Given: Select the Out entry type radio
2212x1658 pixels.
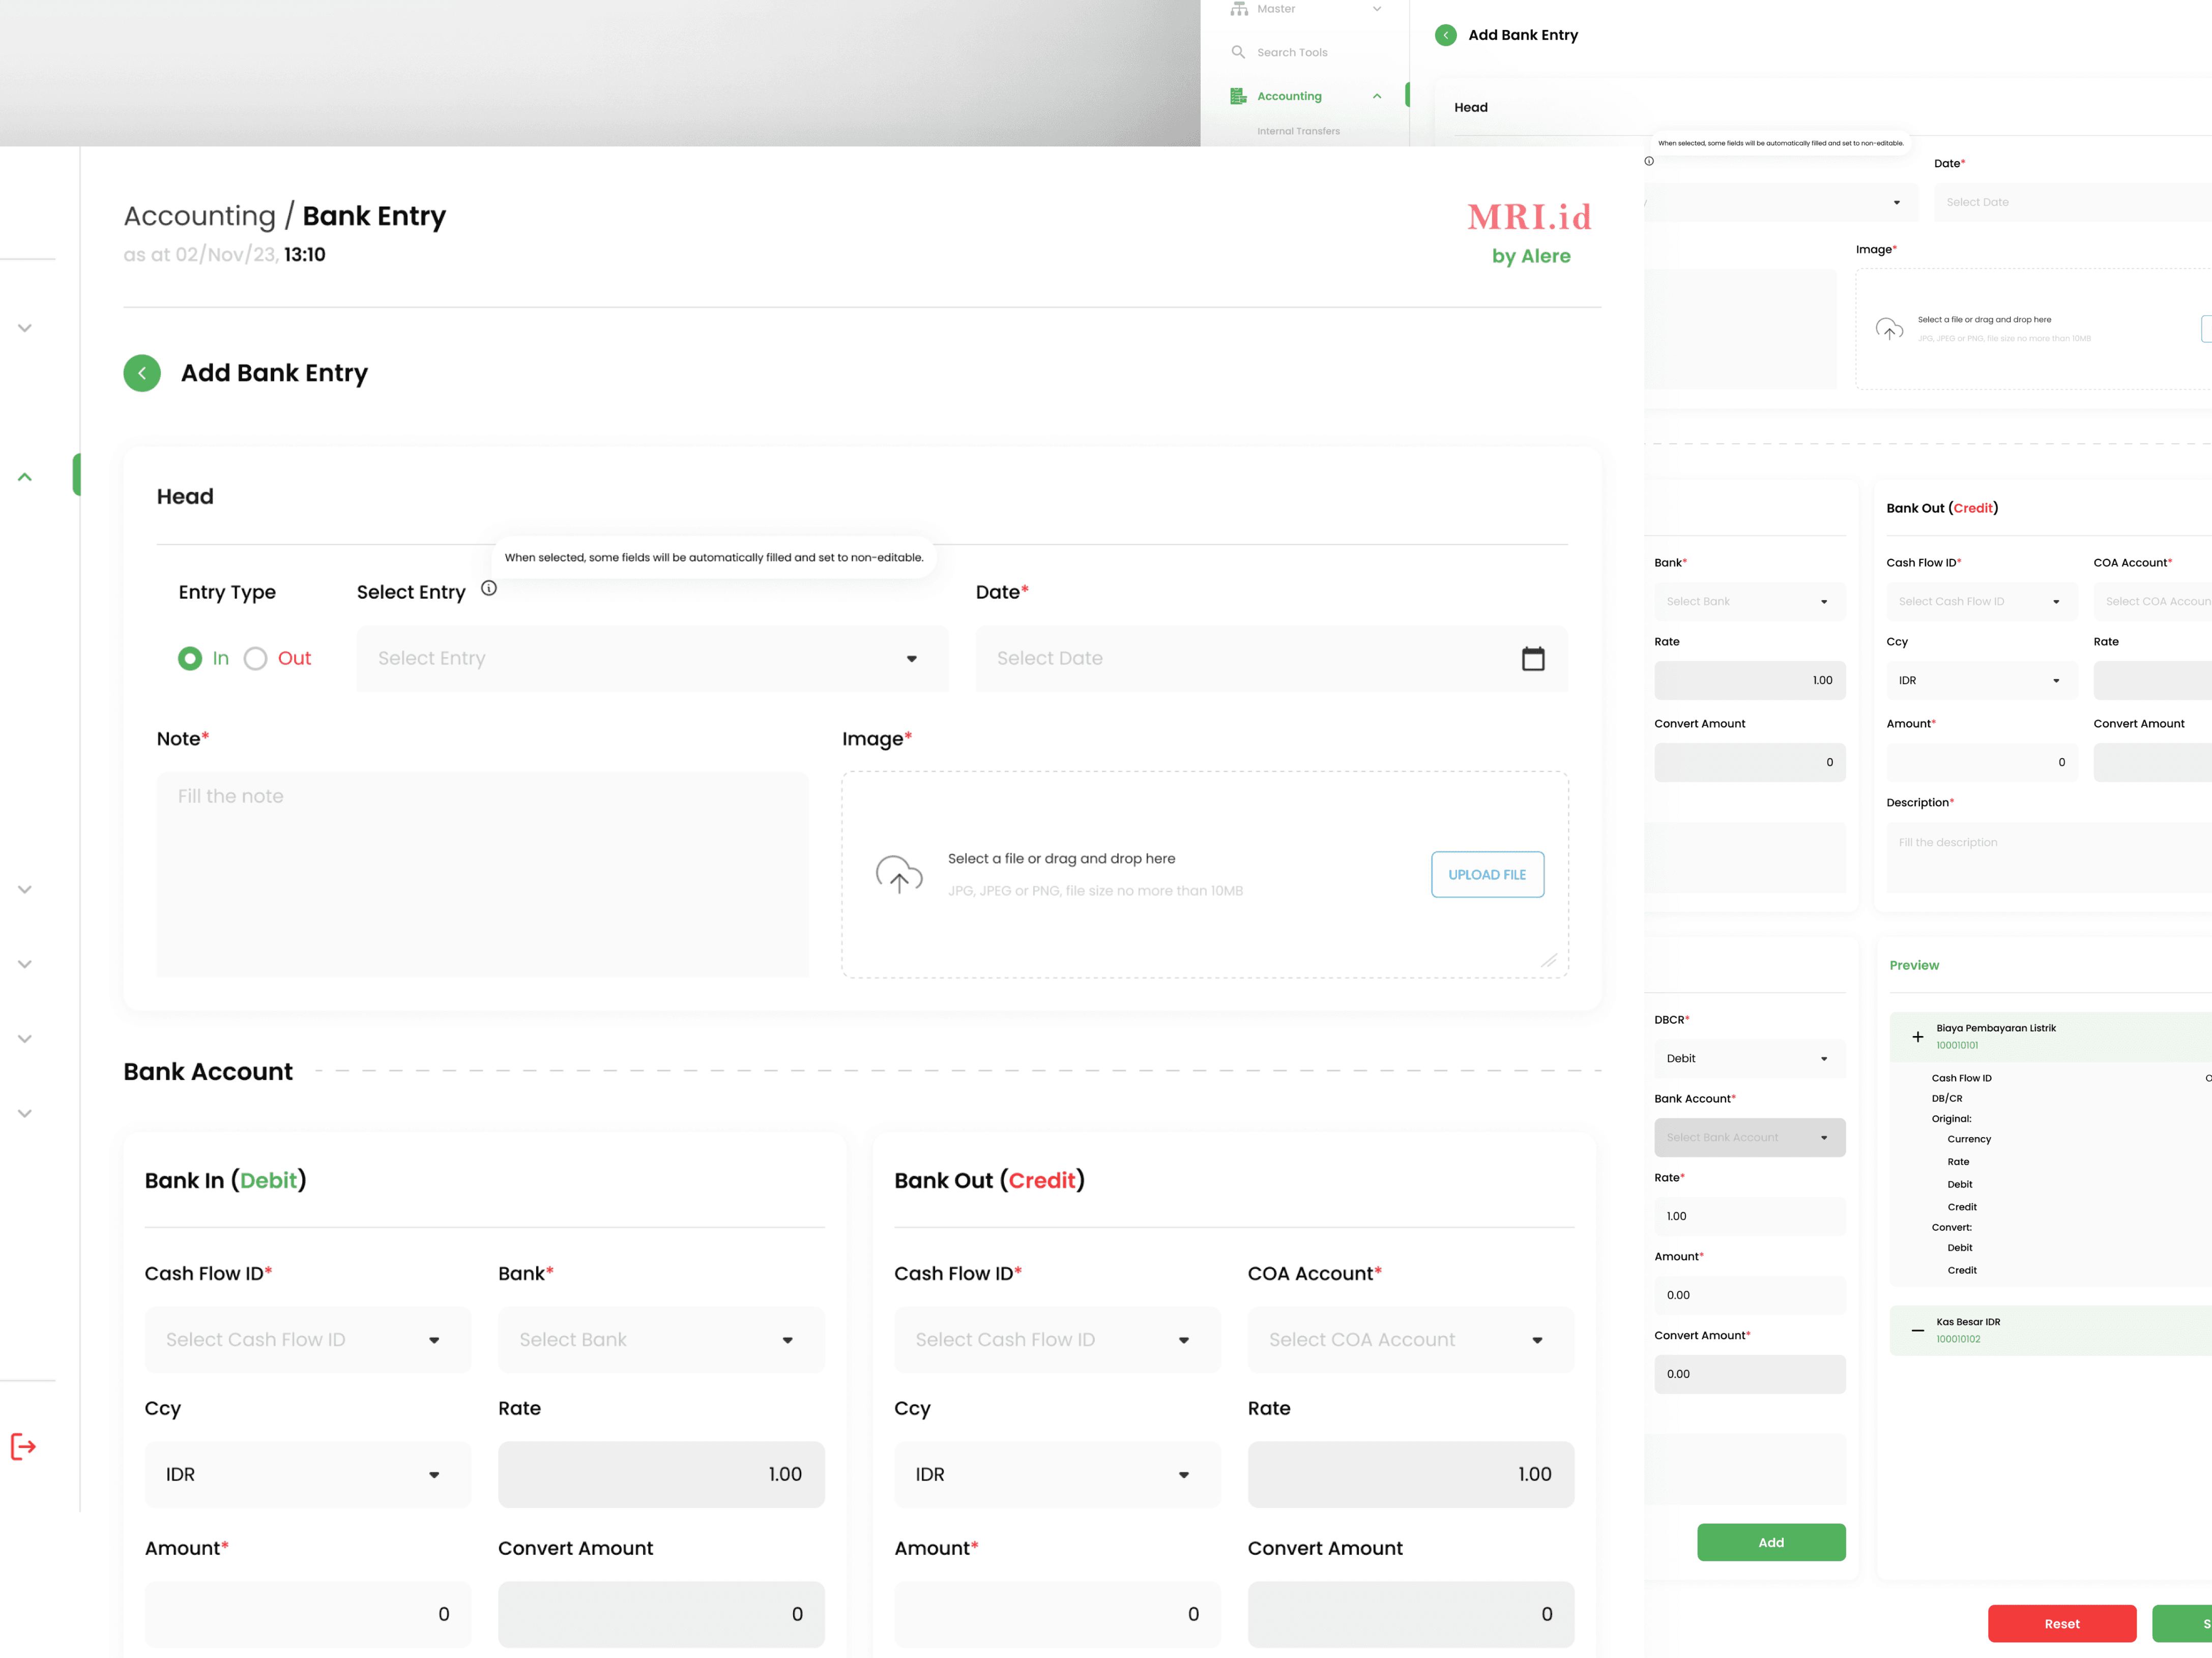Looking at the screenshot, I should 256,658.
